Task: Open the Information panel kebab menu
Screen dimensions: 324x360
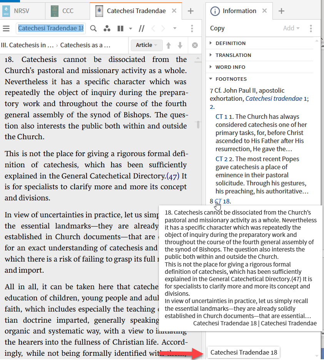Action: click(x=311, y=28)
